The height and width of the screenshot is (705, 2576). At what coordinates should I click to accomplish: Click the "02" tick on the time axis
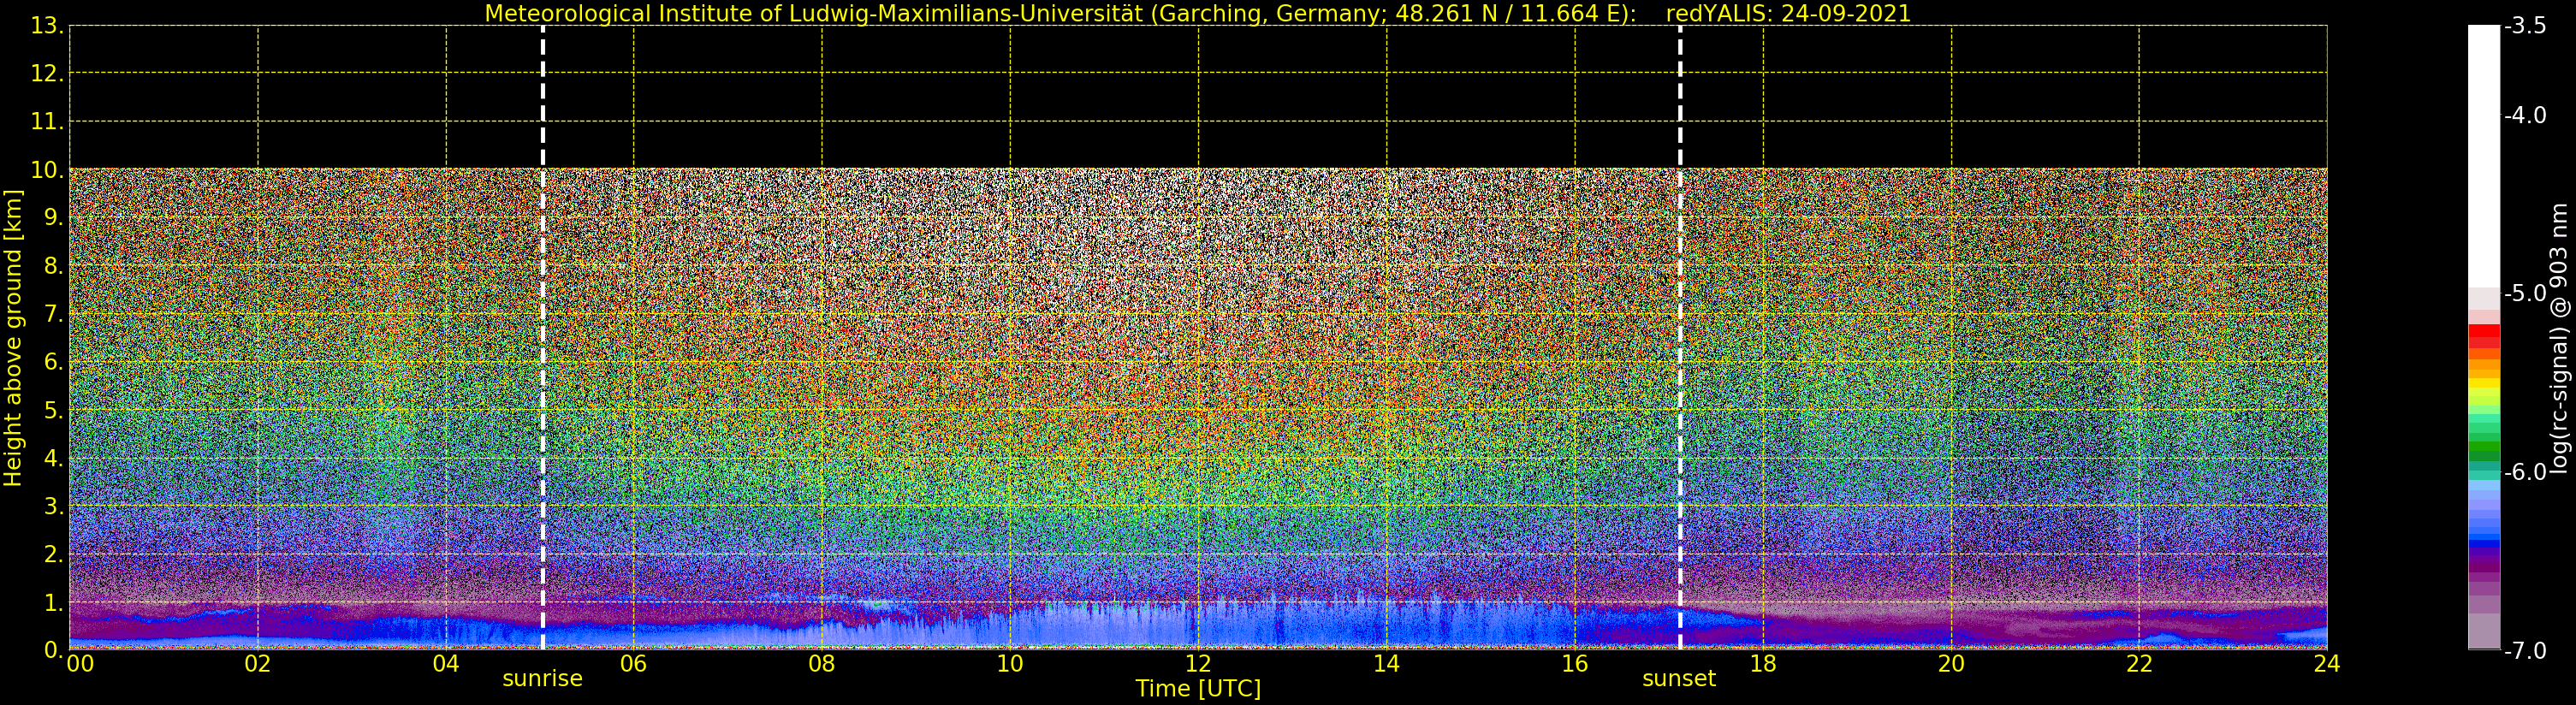258,664
